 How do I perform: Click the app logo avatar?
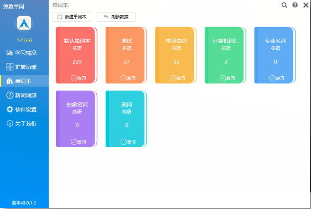[24, 23]
